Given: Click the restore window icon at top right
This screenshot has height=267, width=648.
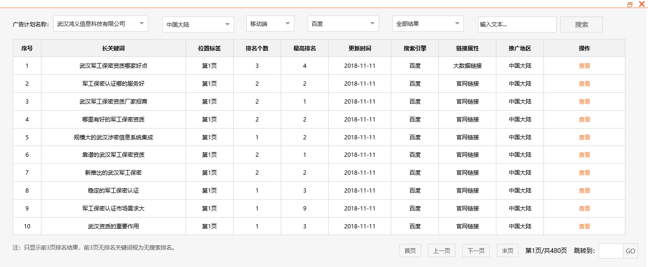Looking at the screenshot, I should click(630, 4).
